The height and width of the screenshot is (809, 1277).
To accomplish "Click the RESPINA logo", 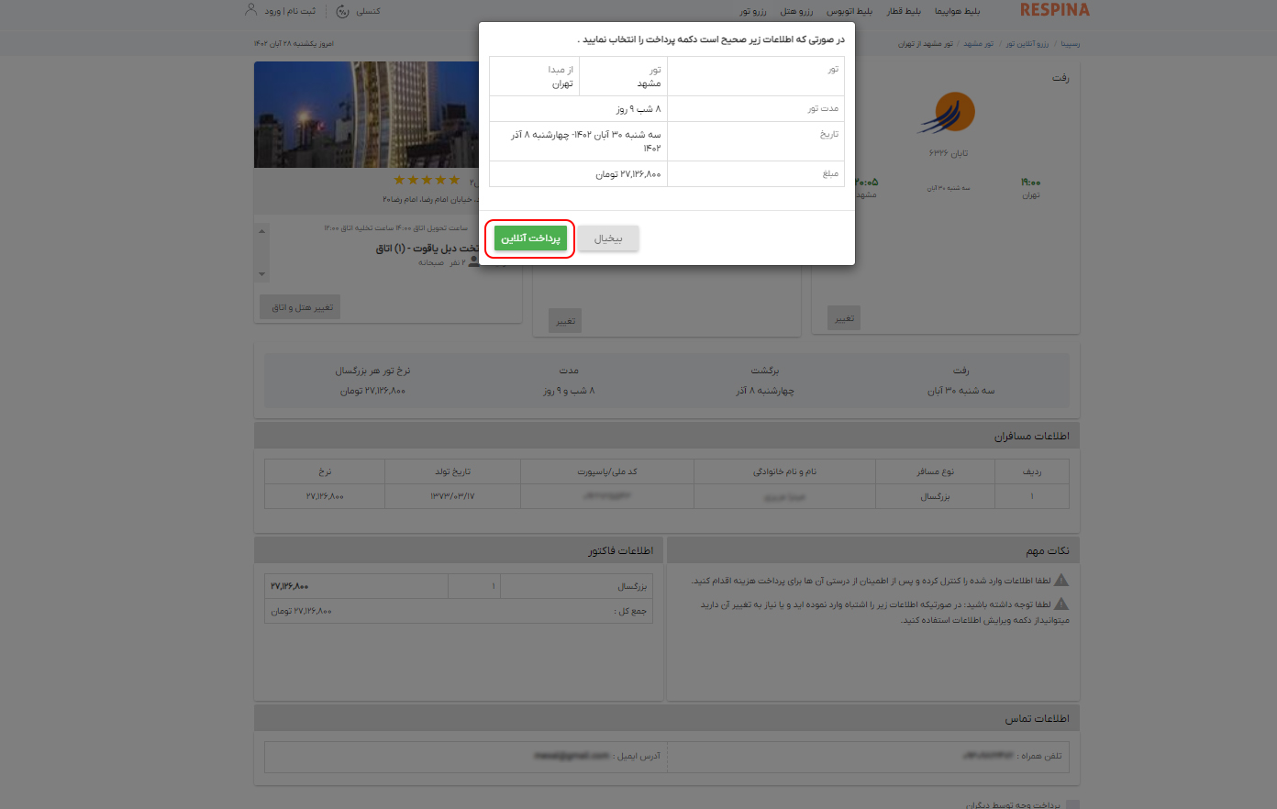I will point(1054,10).
